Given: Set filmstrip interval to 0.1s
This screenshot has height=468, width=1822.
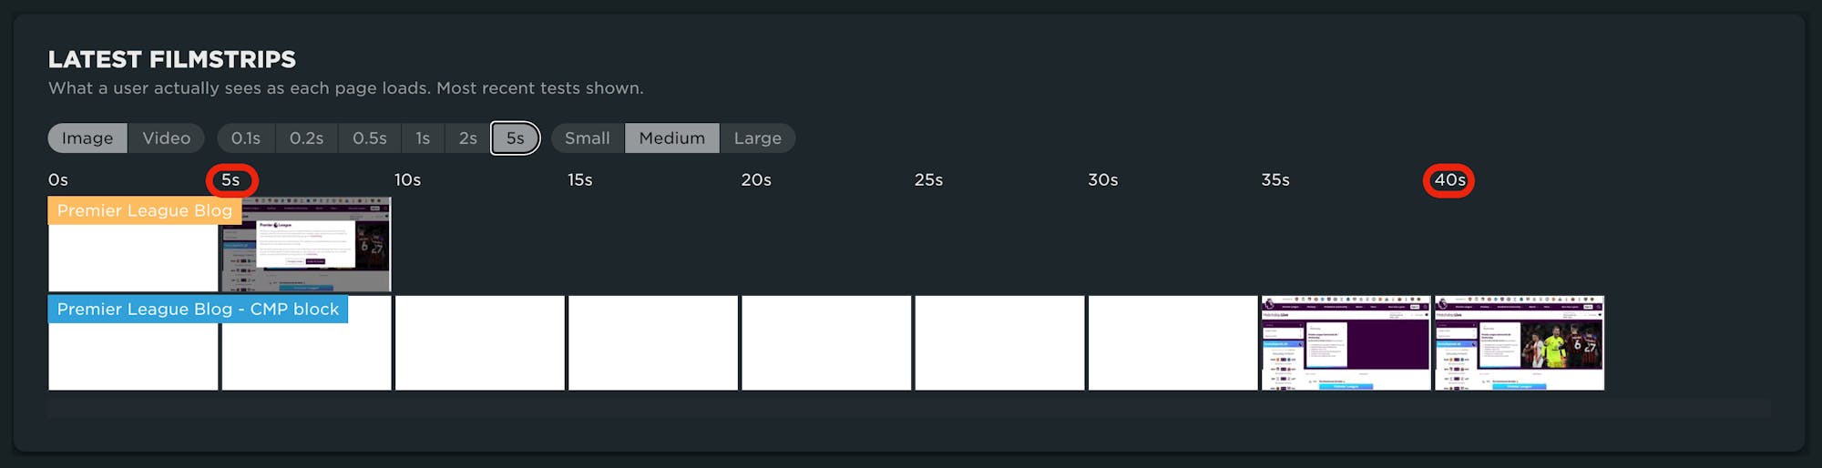Looking at the screenshot, I should tap(246, 138).
